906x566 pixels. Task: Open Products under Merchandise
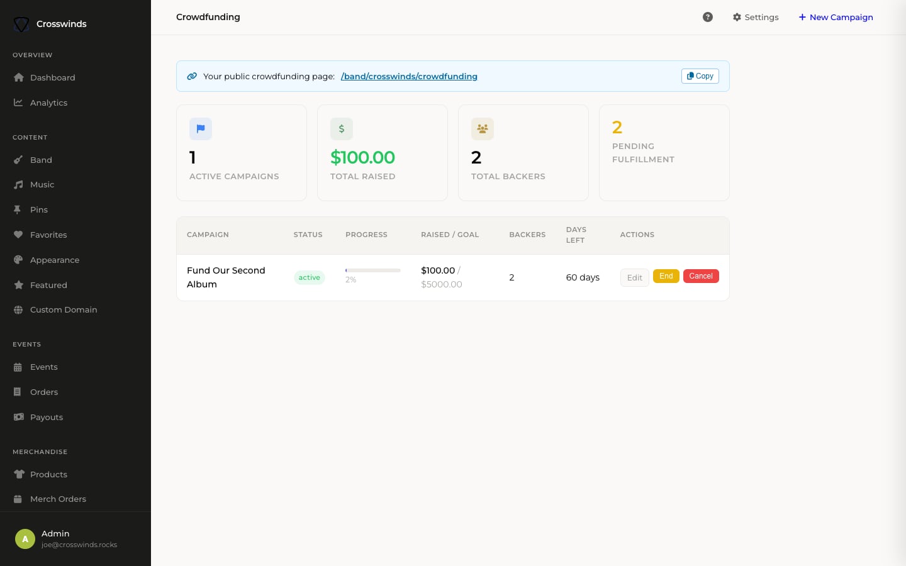tap(75, 474)
